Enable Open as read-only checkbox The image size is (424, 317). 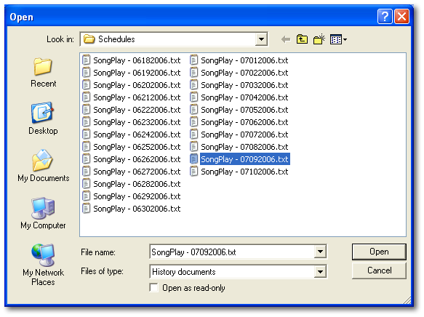(153, 287)
